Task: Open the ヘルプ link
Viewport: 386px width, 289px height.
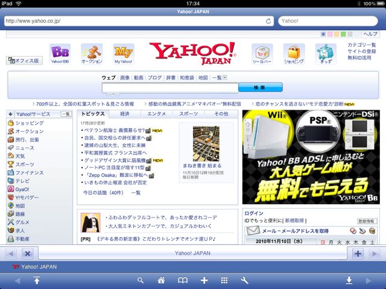Action: [370, 34]
